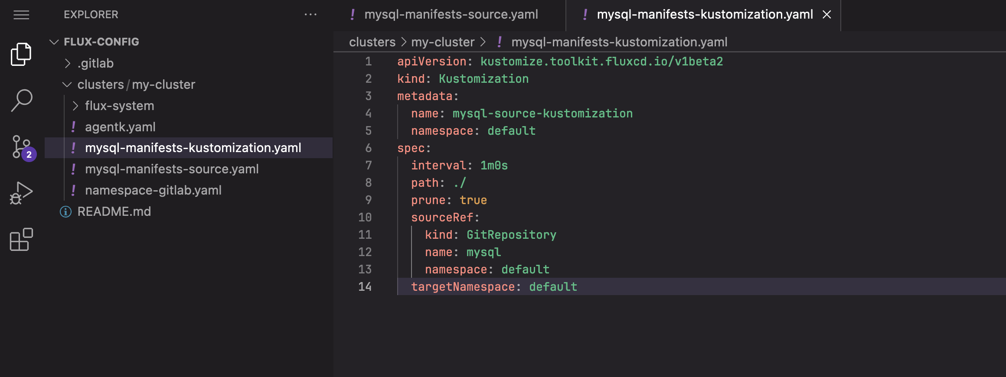The height and width of the screenshot is (377, 1006).
Task: Click the README.md info file icon
Action: point(65,211)
